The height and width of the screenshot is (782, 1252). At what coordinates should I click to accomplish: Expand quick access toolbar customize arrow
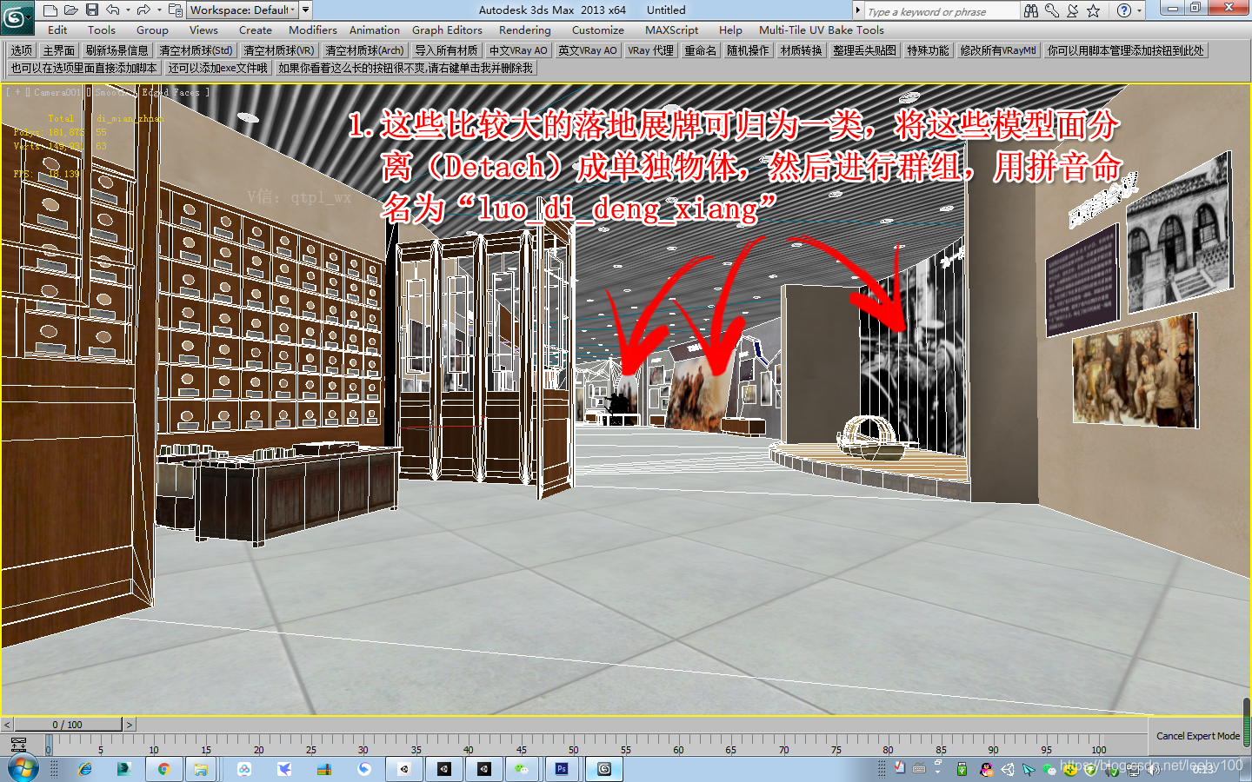[x=306, y=10]
